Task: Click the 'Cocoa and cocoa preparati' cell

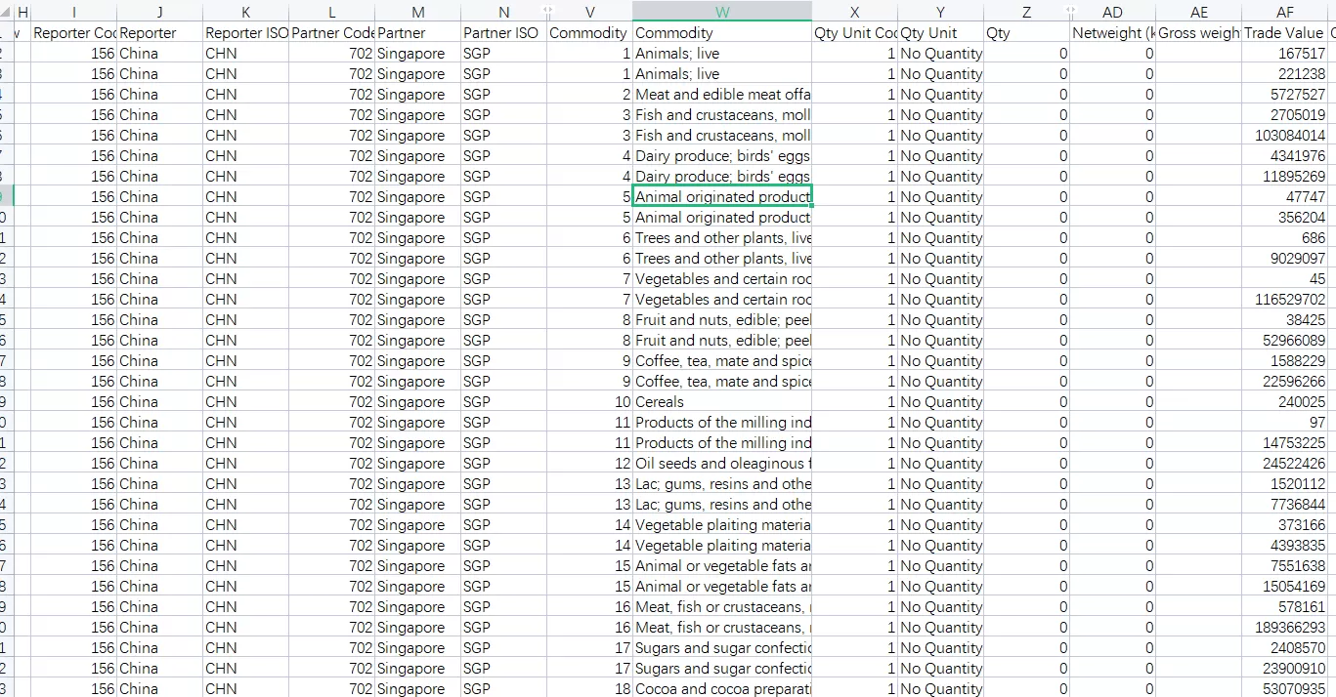Action: [x=722, y=688]
